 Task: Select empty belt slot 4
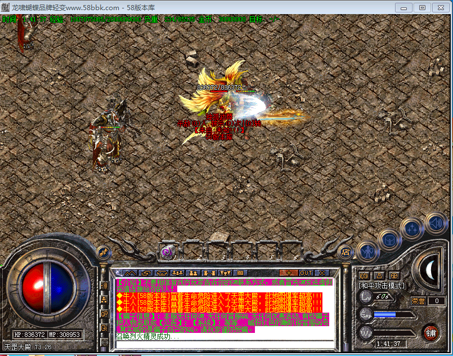tap(241, 251)
